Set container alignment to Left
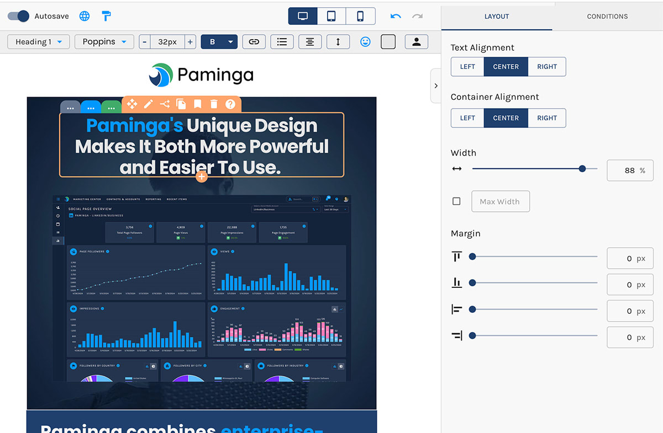The height and width of the screenshot is (433, 663). (467, 118)
